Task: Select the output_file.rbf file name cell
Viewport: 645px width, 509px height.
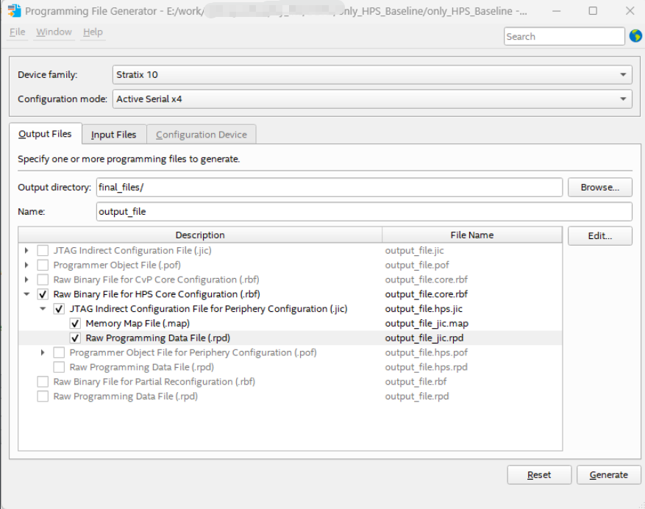Action: (416, 382)
